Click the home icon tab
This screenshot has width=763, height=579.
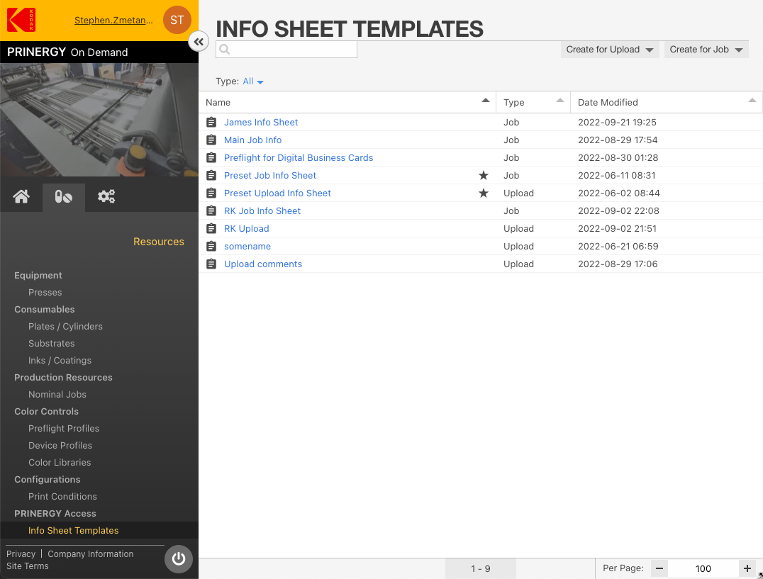coord(21,197)
